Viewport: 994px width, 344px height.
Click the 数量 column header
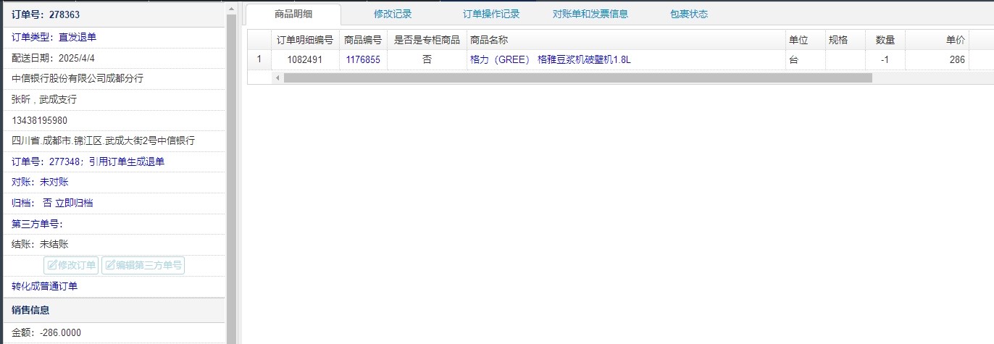coord(885,40)
